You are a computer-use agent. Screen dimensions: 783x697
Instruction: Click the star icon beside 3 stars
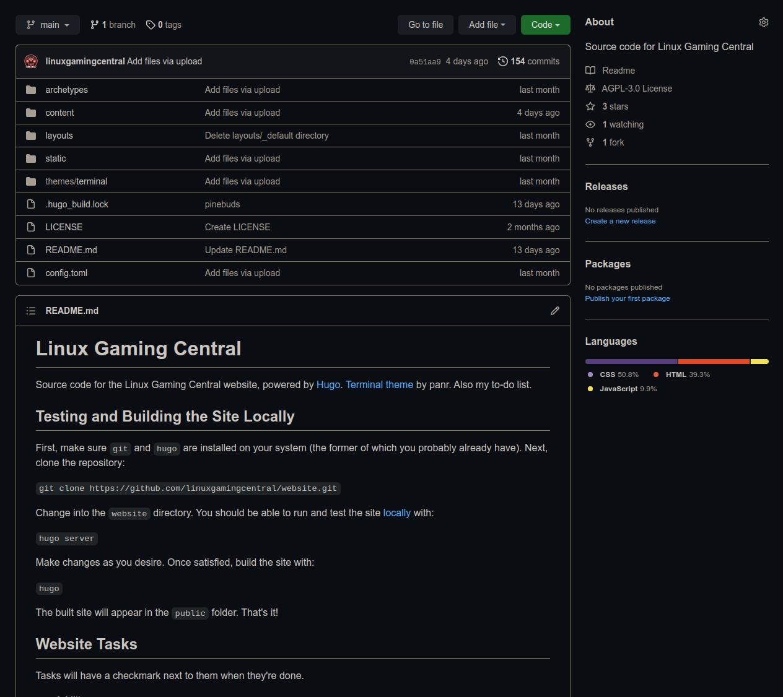590,106
